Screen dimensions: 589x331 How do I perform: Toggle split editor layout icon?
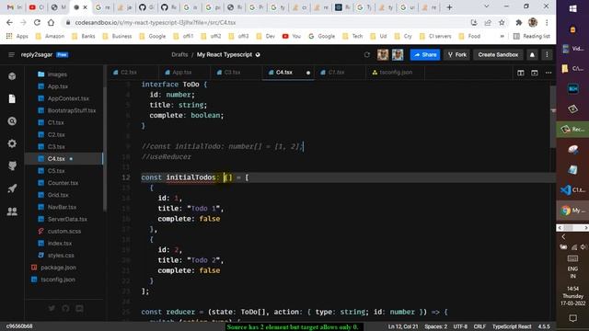click(521, 73)
